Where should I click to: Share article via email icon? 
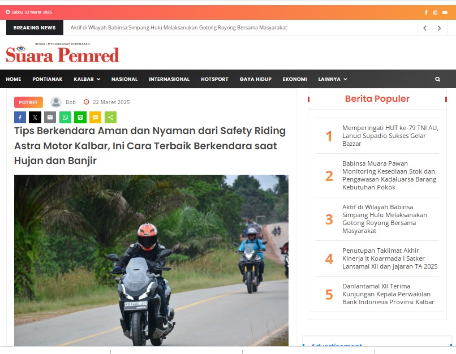point(50,118)
